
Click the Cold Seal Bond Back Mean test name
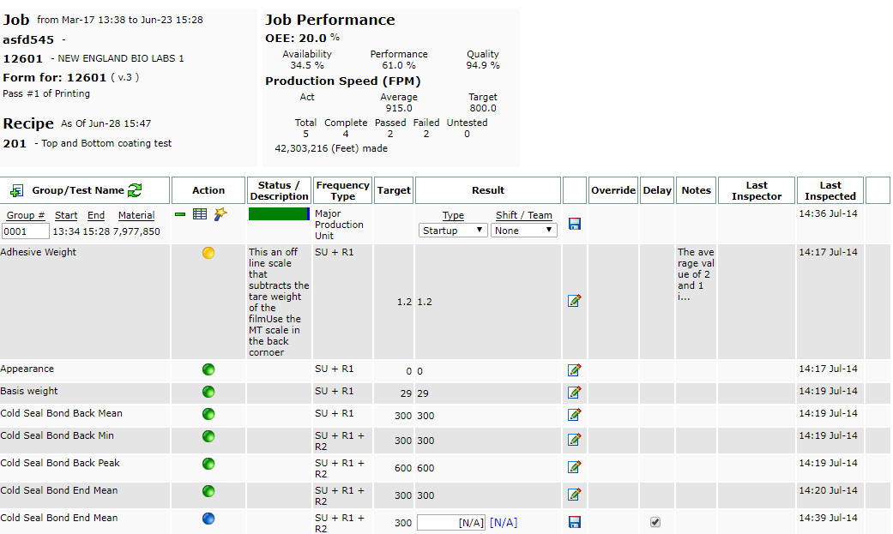(62, 413)
